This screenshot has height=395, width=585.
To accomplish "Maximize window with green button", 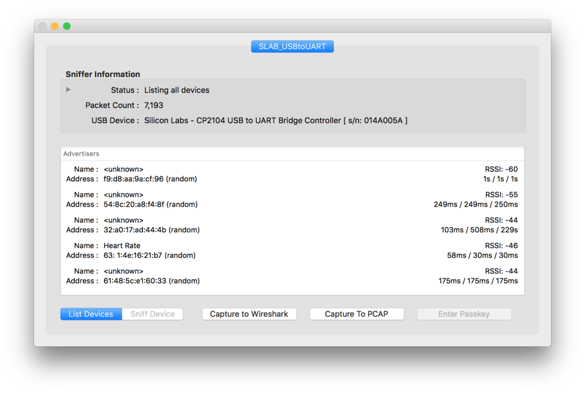I will [x=67, y=26].
